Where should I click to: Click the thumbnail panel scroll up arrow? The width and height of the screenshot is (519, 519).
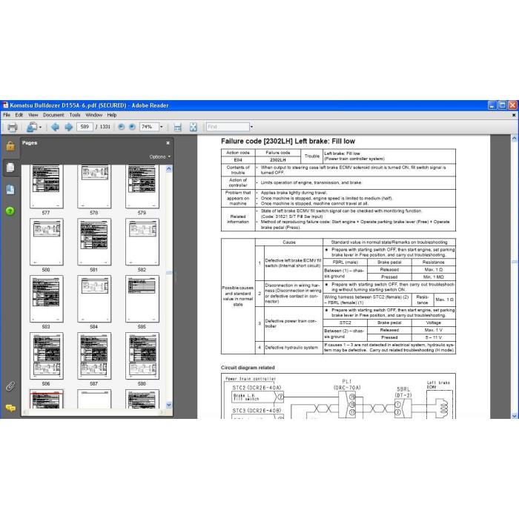[169, 169]
